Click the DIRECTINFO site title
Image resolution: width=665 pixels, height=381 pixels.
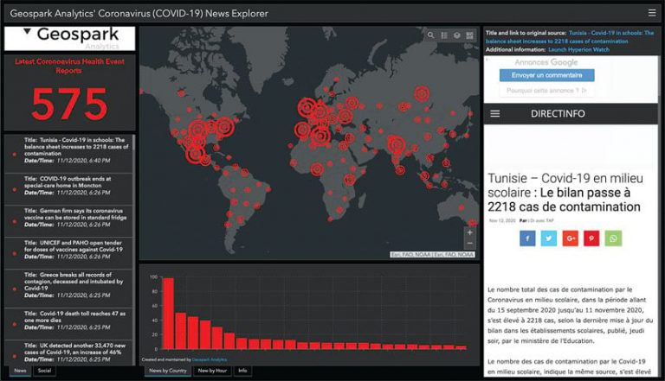(558, 113)
